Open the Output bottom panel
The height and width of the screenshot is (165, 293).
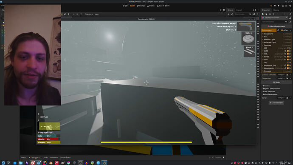(x=24, y=158)
